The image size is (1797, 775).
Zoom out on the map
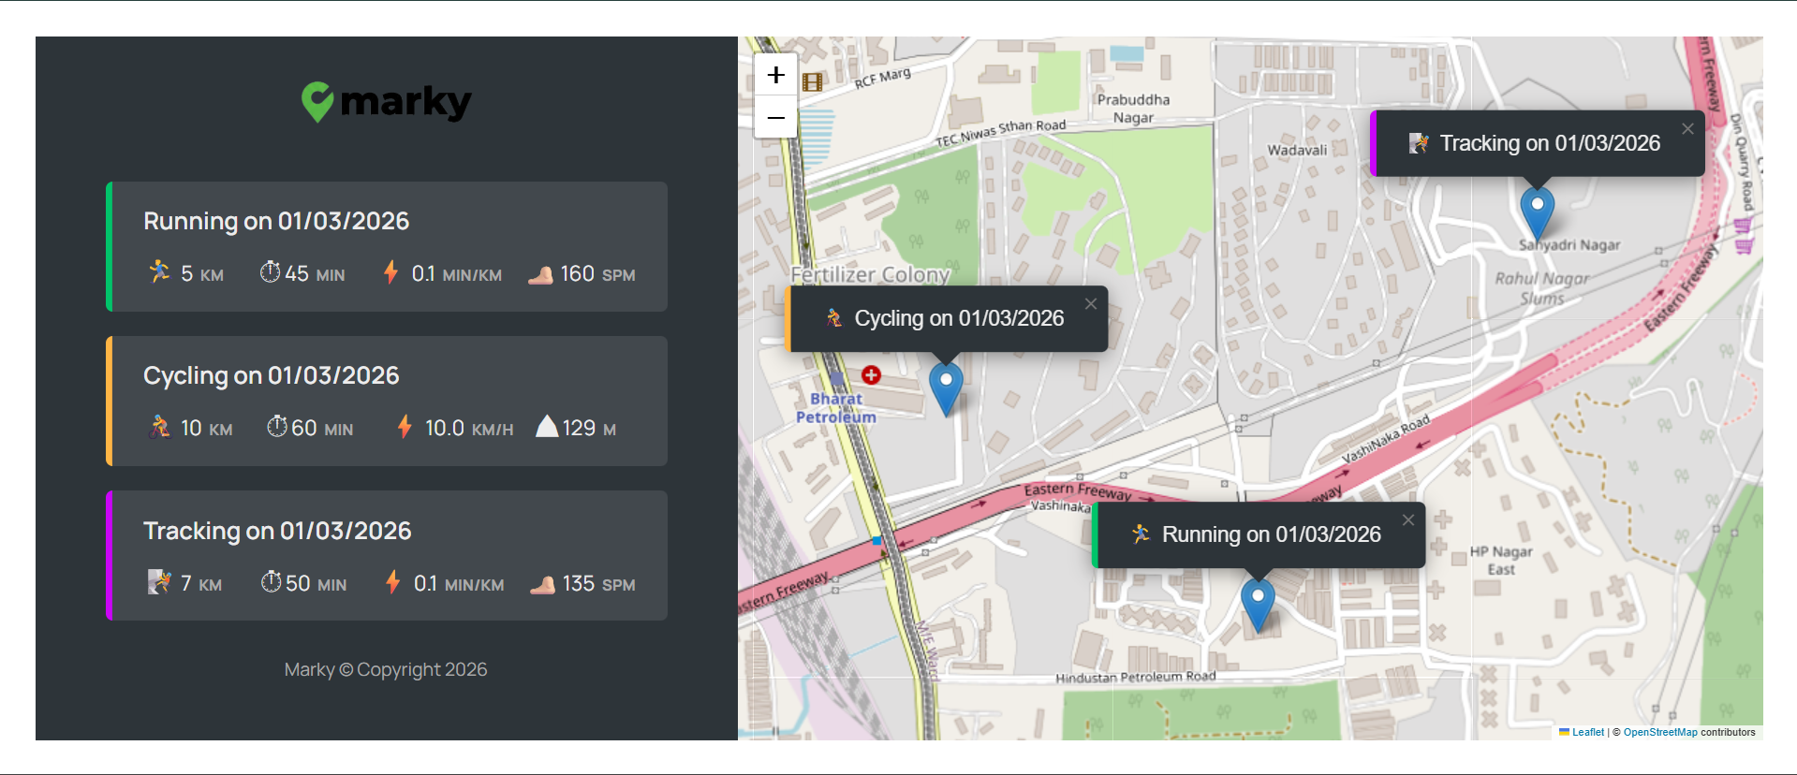[x=775, y=118]
